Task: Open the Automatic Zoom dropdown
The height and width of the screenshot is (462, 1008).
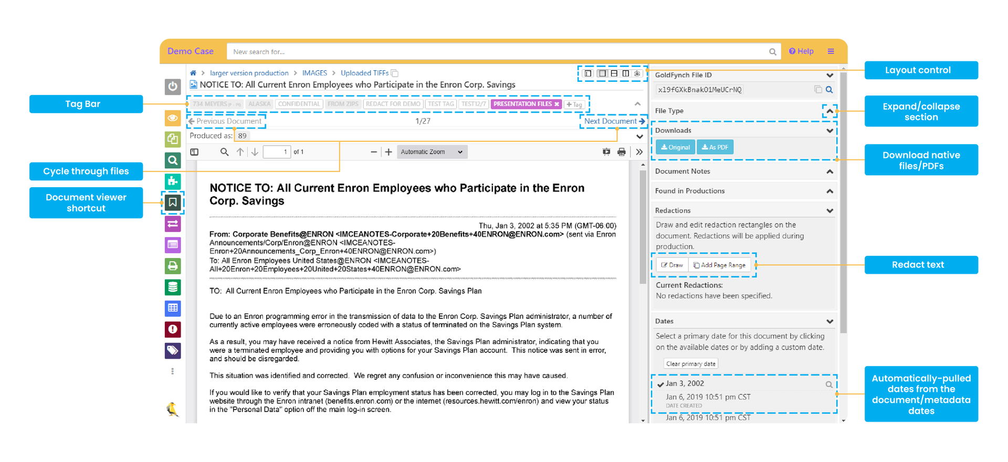Action: click(432, 152)
